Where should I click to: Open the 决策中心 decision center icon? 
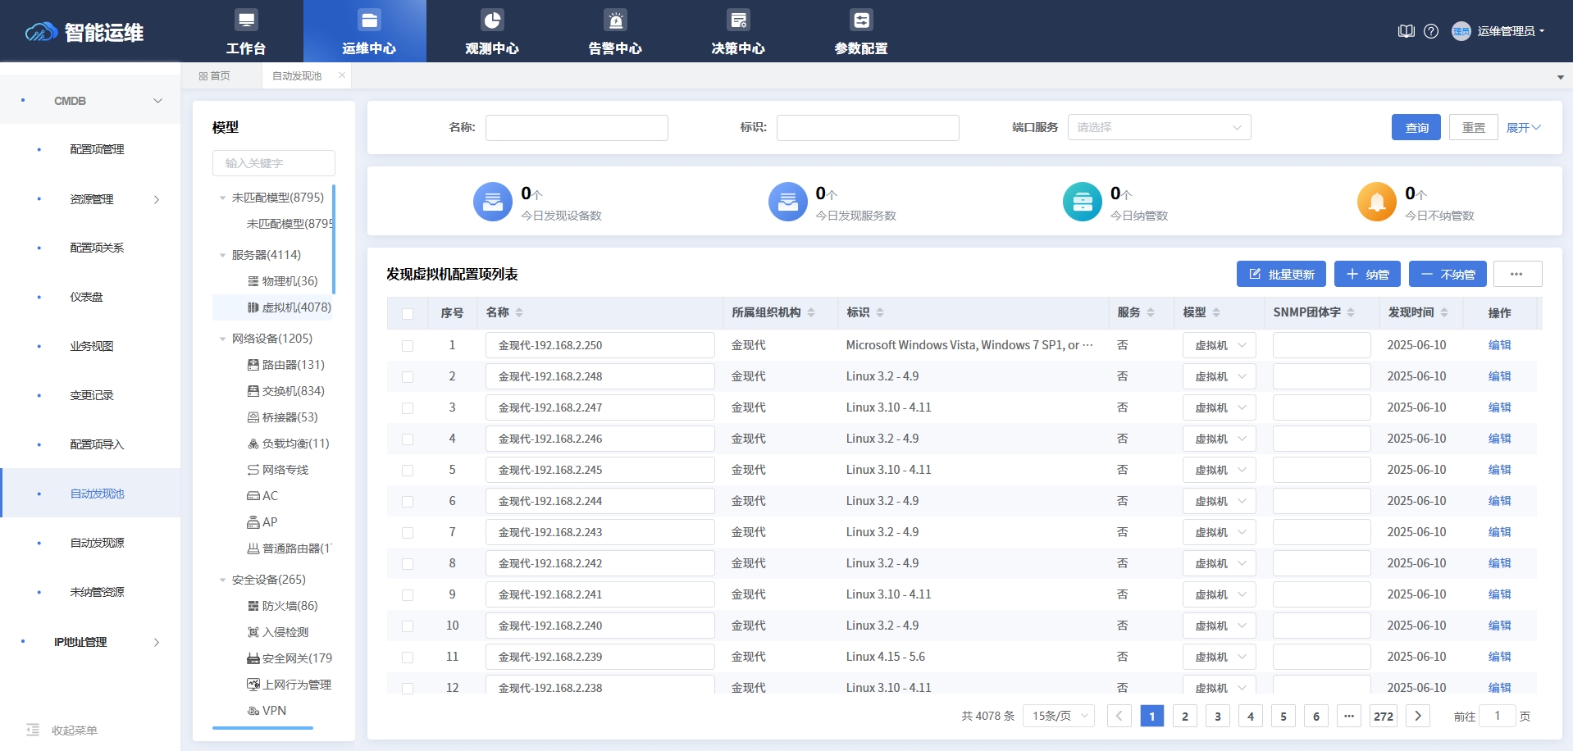[738, 20]
